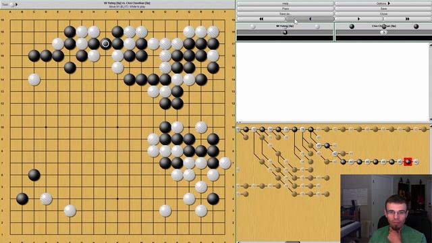Image resolution: width=432 pixels, height=243 pixels.
Task: Click the game title Mi Yuting vs. Choi Cheolhan
Action: click(x=127, y=3)
